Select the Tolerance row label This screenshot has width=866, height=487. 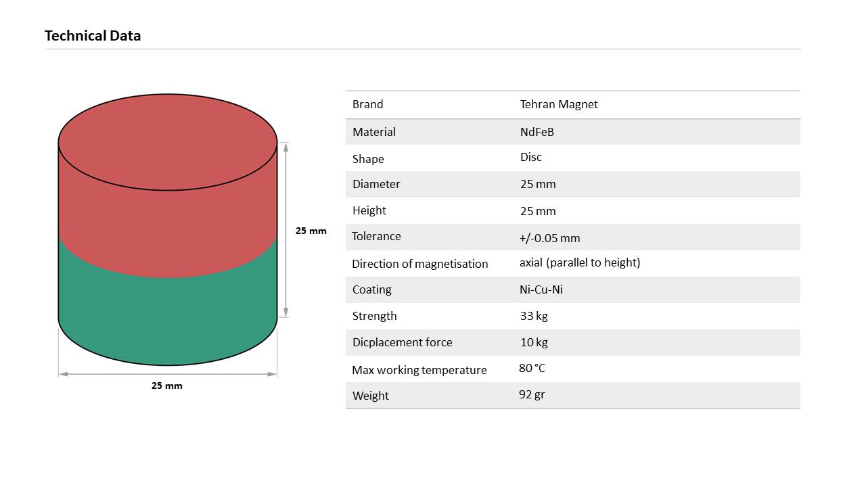376,236
